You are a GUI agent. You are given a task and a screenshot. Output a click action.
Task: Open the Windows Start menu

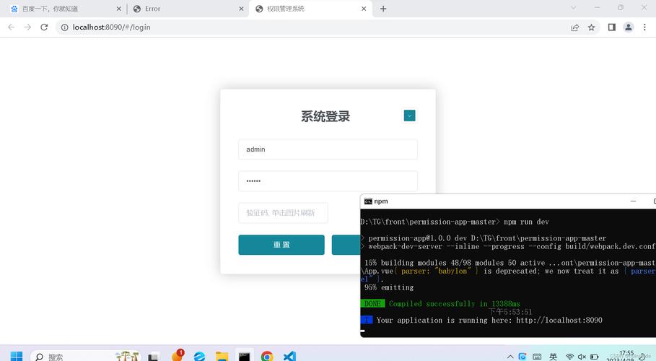tap(17, 357)
